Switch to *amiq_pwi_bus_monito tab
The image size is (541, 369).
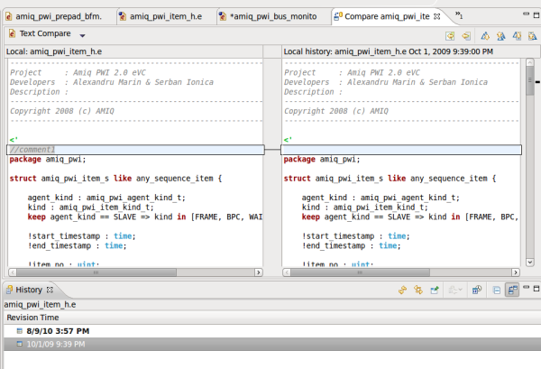[x=273, y=16]
